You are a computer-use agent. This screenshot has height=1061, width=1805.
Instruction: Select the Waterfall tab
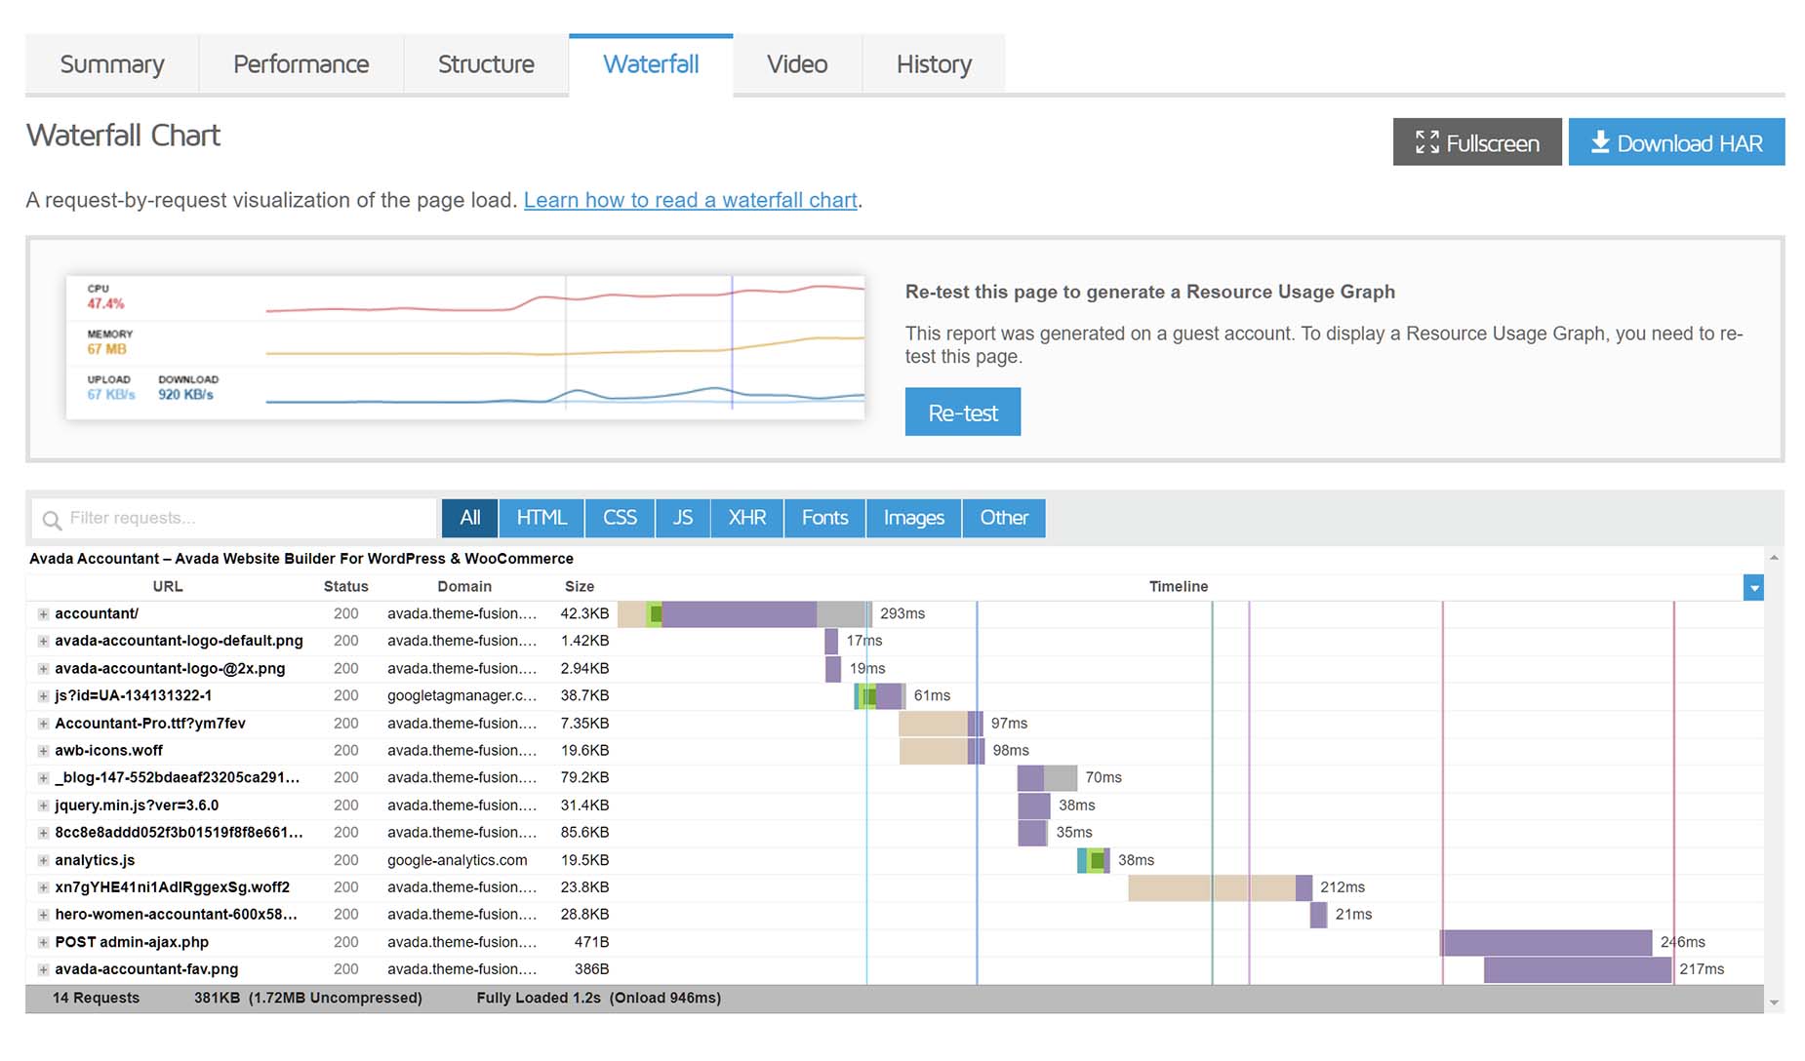pos(651,64)
